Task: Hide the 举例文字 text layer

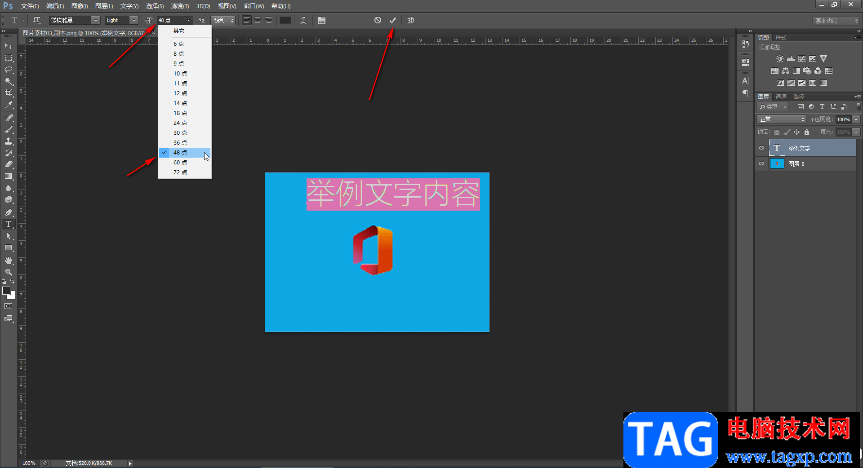Action: (761, 148)
